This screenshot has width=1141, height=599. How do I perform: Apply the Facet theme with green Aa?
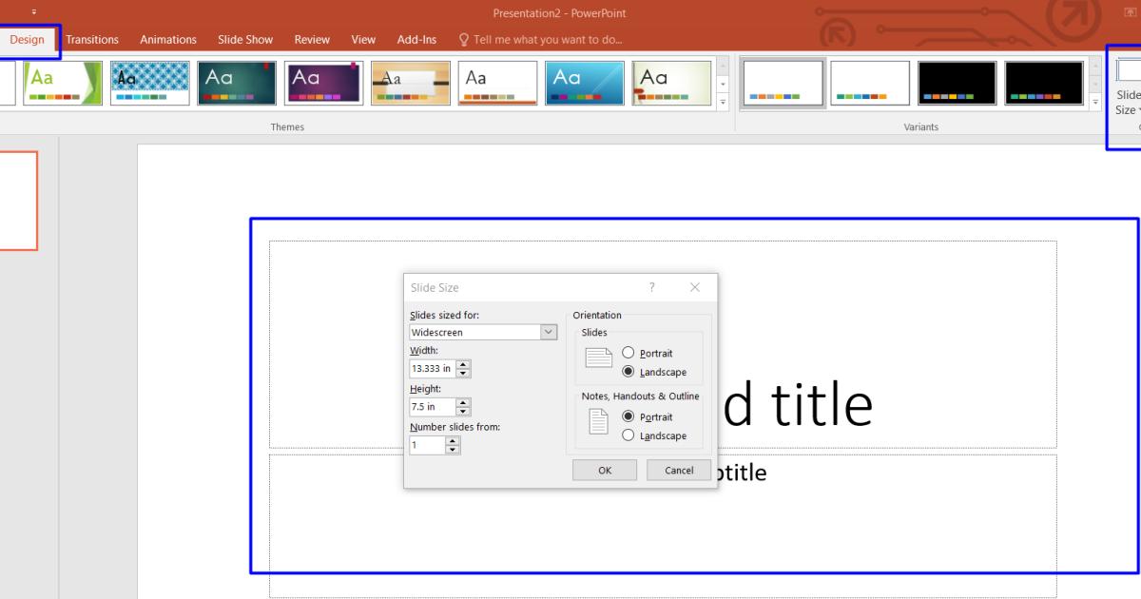coord(63,82)
